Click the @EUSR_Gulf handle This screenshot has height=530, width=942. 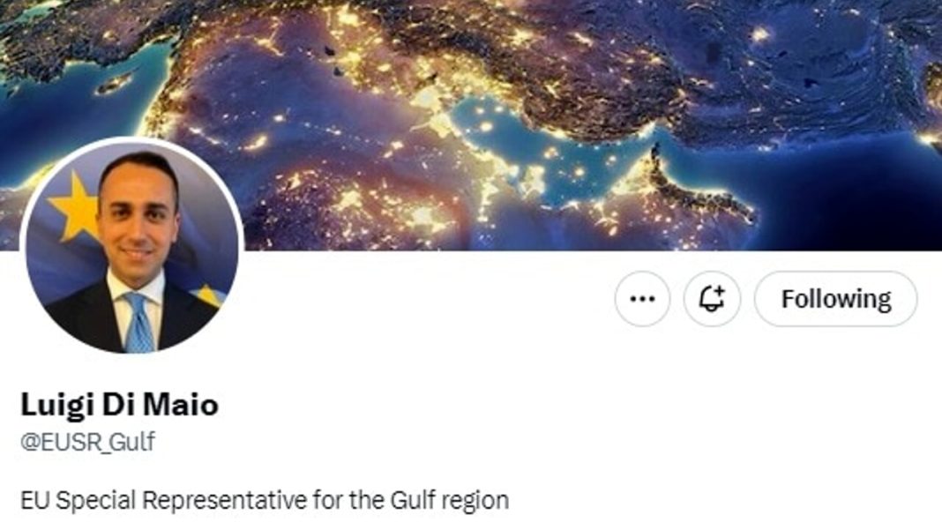(87, 442)
